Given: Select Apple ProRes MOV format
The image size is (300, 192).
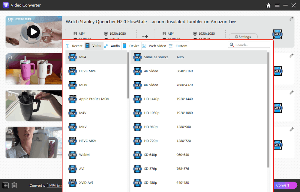Looking at the screenshot, I should (96, 99).
